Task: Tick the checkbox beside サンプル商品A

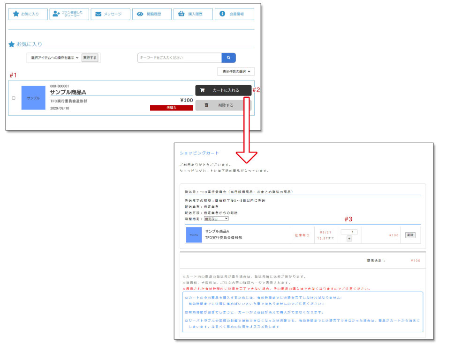Action: tap(14, 98)
